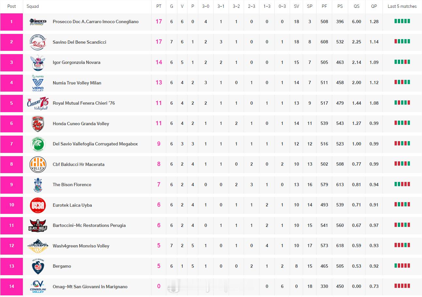422x297 pixels.
Task: Open The Bison Florence team page
Action: click(72, 185)
